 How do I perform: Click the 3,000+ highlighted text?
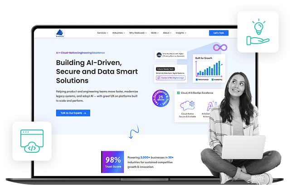tap(145, 157)
